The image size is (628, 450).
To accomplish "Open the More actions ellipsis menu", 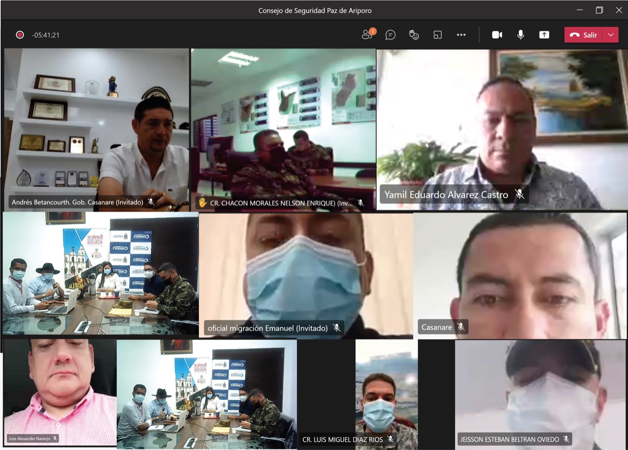I will click(461, 35).
